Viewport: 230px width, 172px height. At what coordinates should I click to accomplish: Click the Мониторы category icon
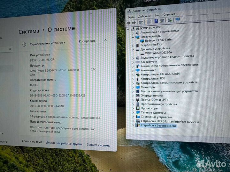pyautogui.click(x=137, y=87)
